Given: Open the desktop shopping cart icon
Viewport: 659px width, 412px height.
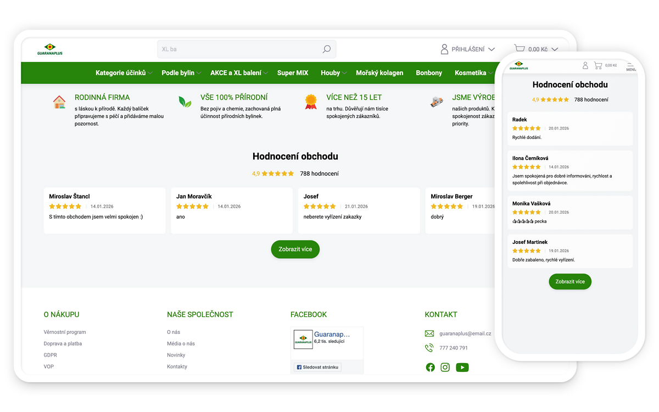Looking at the screenshot, I should coord(520,49).
